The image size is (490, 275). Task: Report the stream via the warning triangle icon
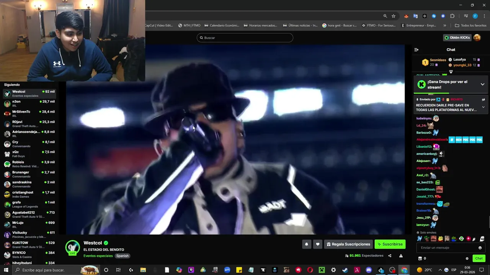[x=401, y=256]
